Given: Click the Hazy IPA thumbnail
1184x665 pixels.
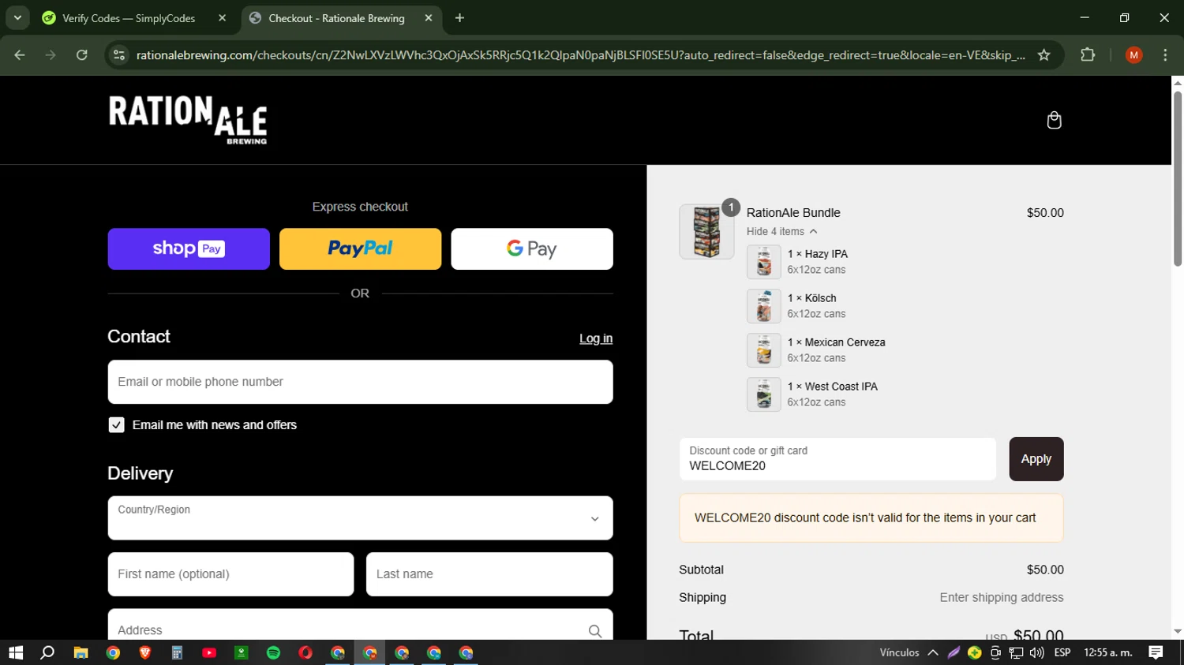Looking at the screenshot, I should pyautogui.click(x=764, y=262).
